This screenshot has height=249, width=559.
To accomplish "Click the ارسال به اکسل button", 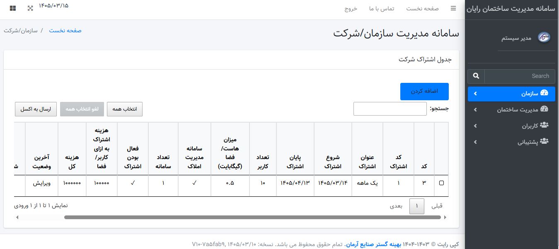I will click(x=36, y=109).
